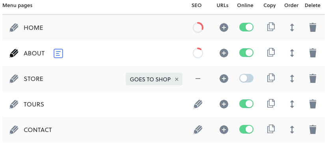Turn off the TOURS page online toggle
The image size is (326, 143).
click(246, 104)
